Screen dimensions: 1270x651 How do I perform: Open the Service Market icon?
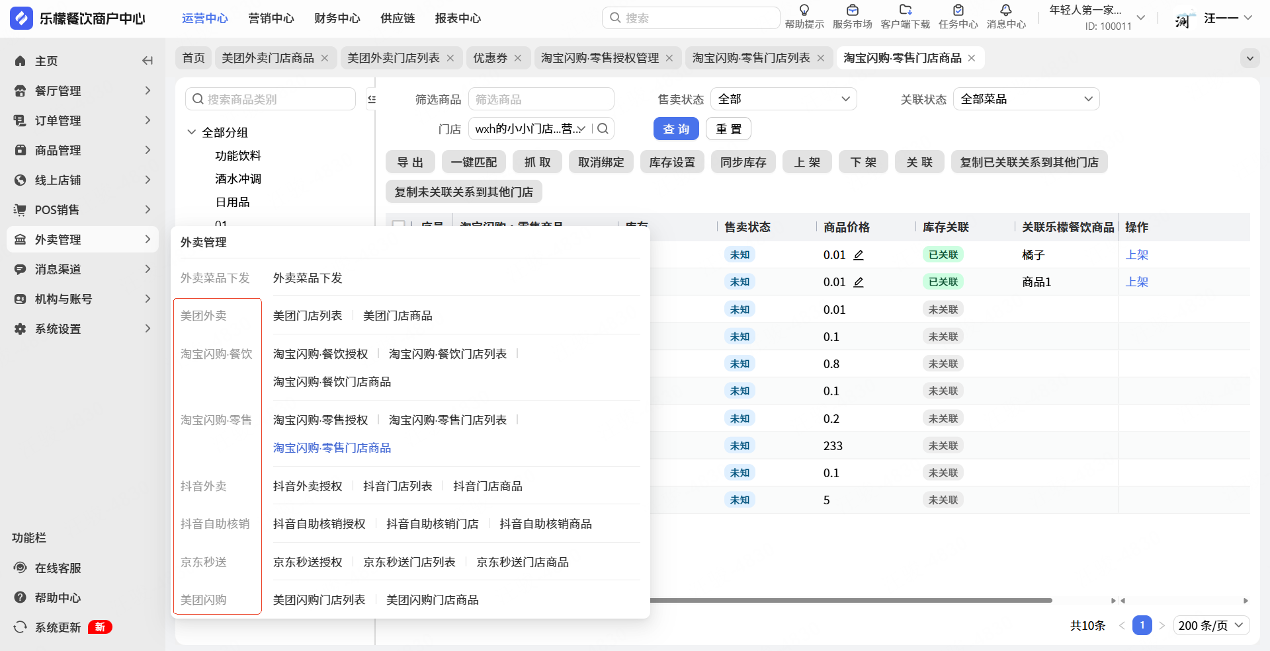click(852, 11)
